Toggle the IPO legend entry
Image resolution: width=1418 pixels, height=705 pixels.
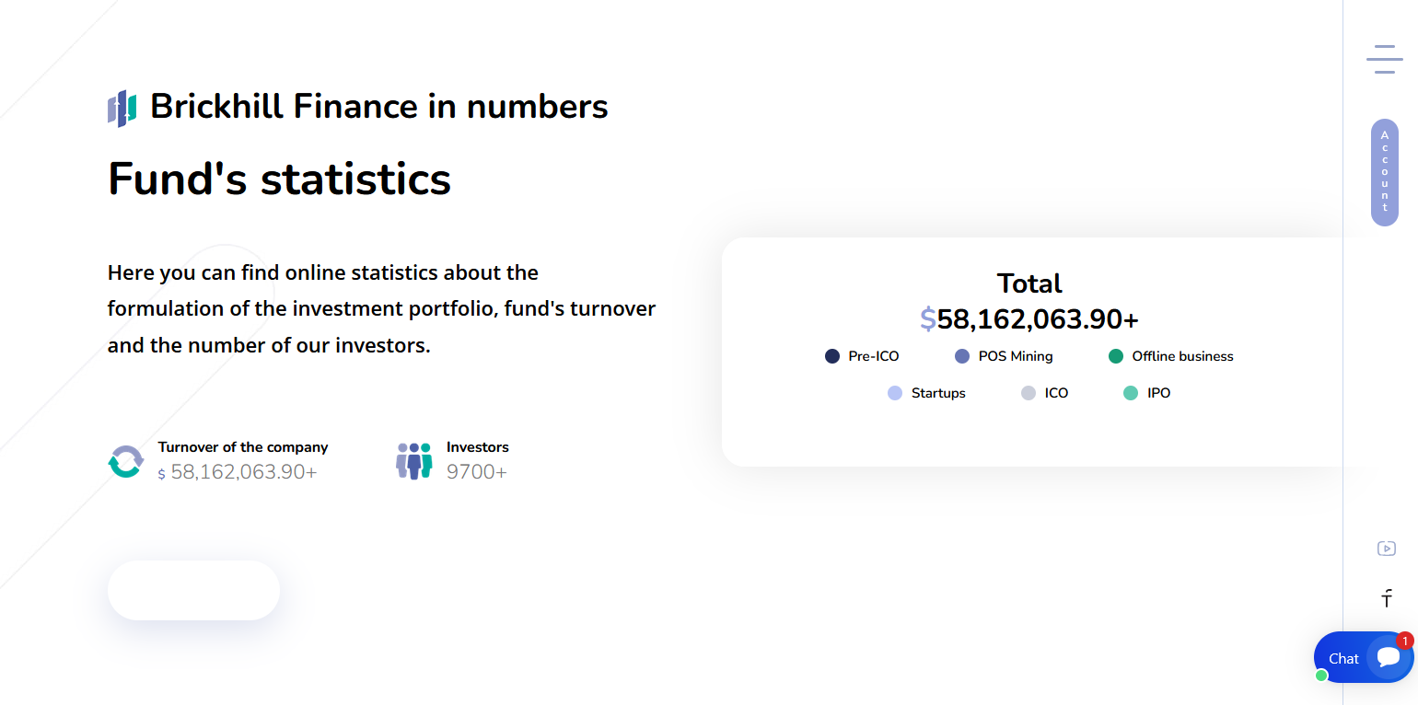tap(1147, 393)
